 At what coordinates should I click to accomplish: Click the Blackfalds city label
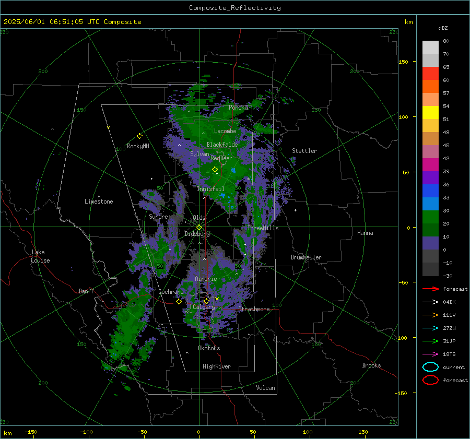pos(222,145)
